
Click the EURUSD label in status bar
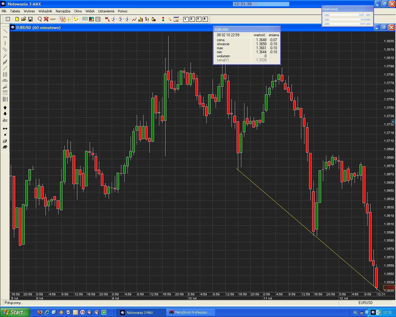pyautogui.click(x=366, y=303)
